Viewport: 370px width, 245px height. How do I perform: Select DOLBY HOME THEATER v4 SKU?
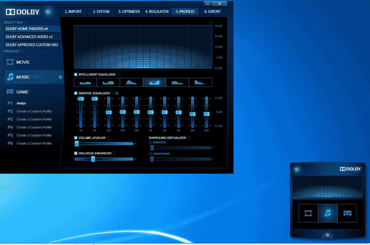33,29
